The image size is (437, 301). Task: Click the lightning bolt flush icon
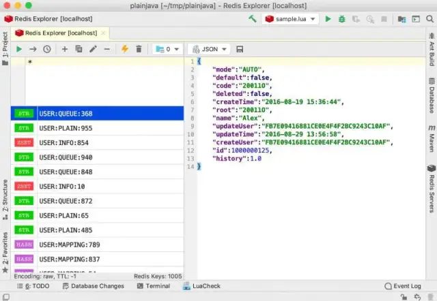(125, 49)
